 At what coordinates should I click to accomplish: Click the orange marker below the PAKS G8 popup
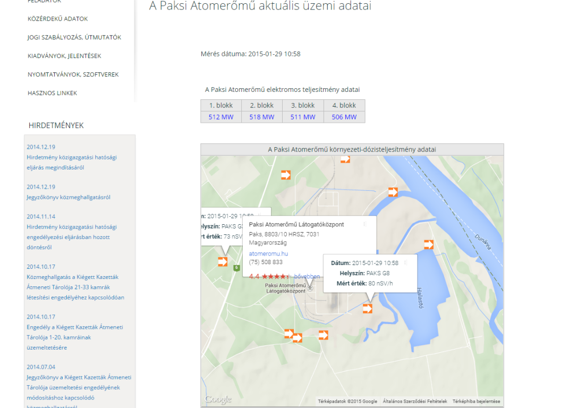coord(367,308)
